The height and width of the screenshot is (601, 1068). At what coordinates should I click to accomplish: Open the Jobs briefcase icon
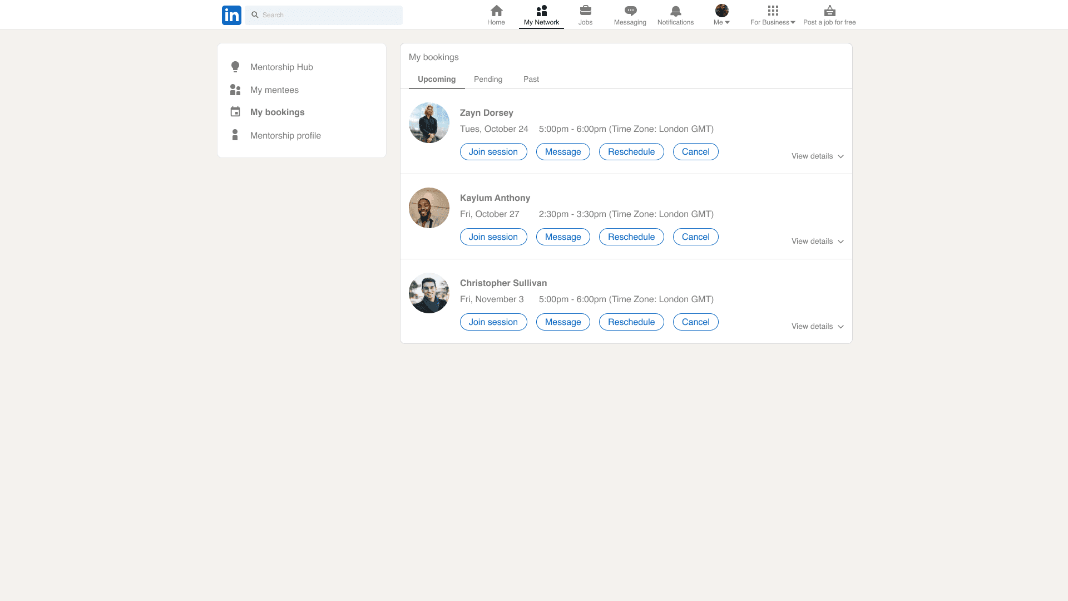pyautogui.click(x=585, y=11)
